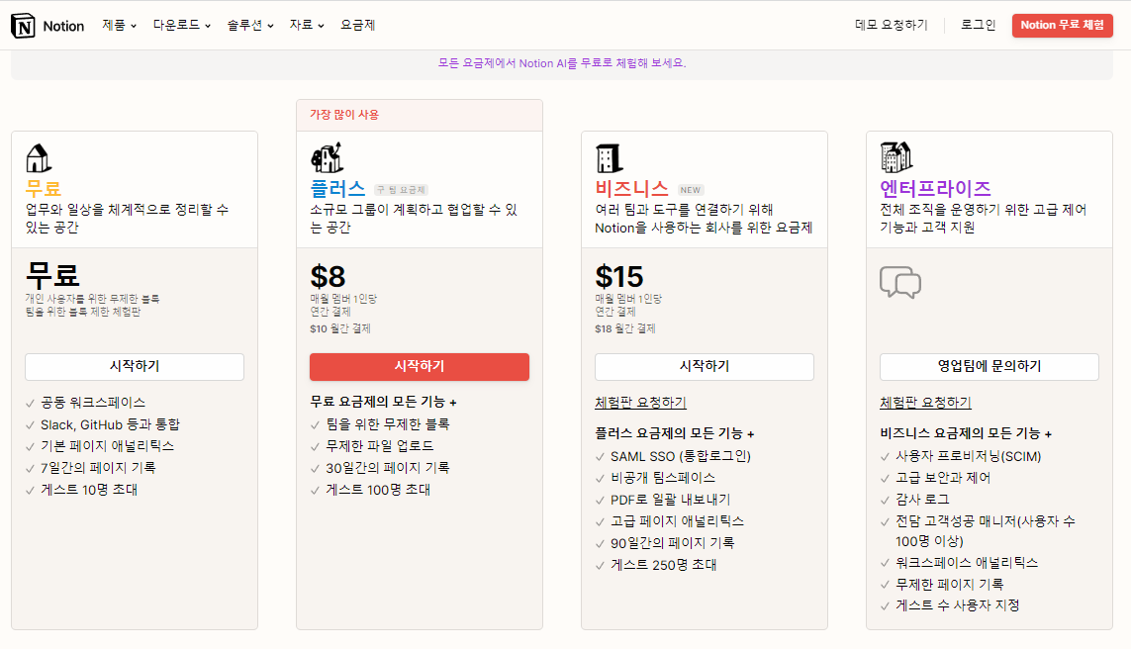Viewport: 1131px width, 649px height.
Task: Click the 가장 많이 사용 badge
Action: click(344, 115)
